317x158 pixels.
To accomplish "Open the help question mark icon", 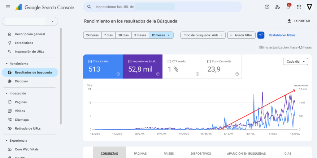I will (267, 7).
